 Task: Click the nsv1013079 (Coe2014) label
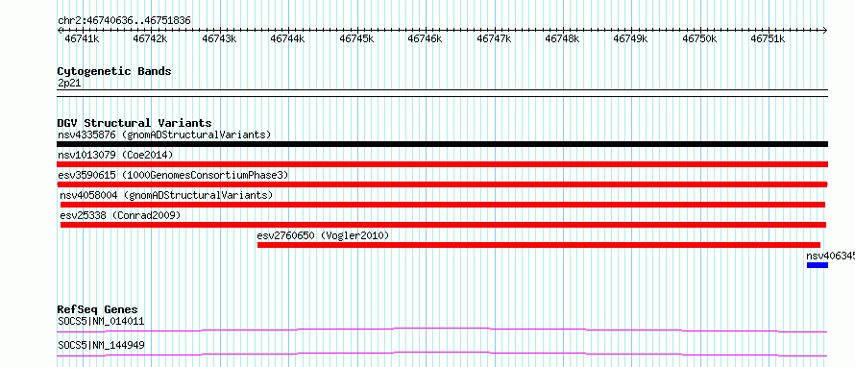[x=115, y=155]
